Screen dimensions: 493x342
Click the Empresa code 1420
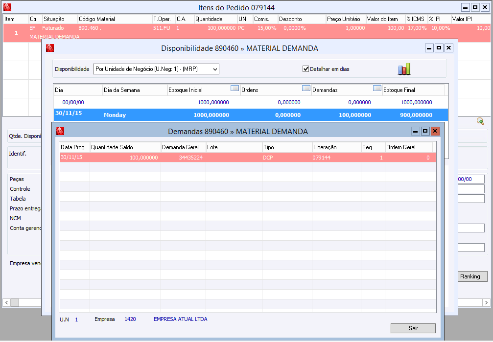tap(130, 319)
